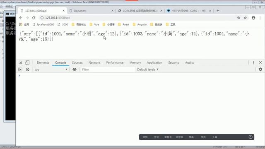
Task: Expand the Default levels dropdown
Action: [148, 70]
